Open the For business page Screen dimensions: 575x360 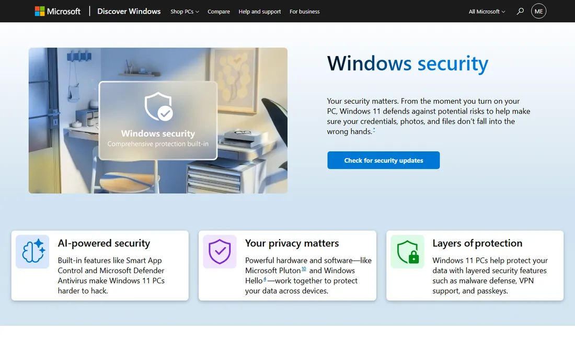[x=304, y=12]
